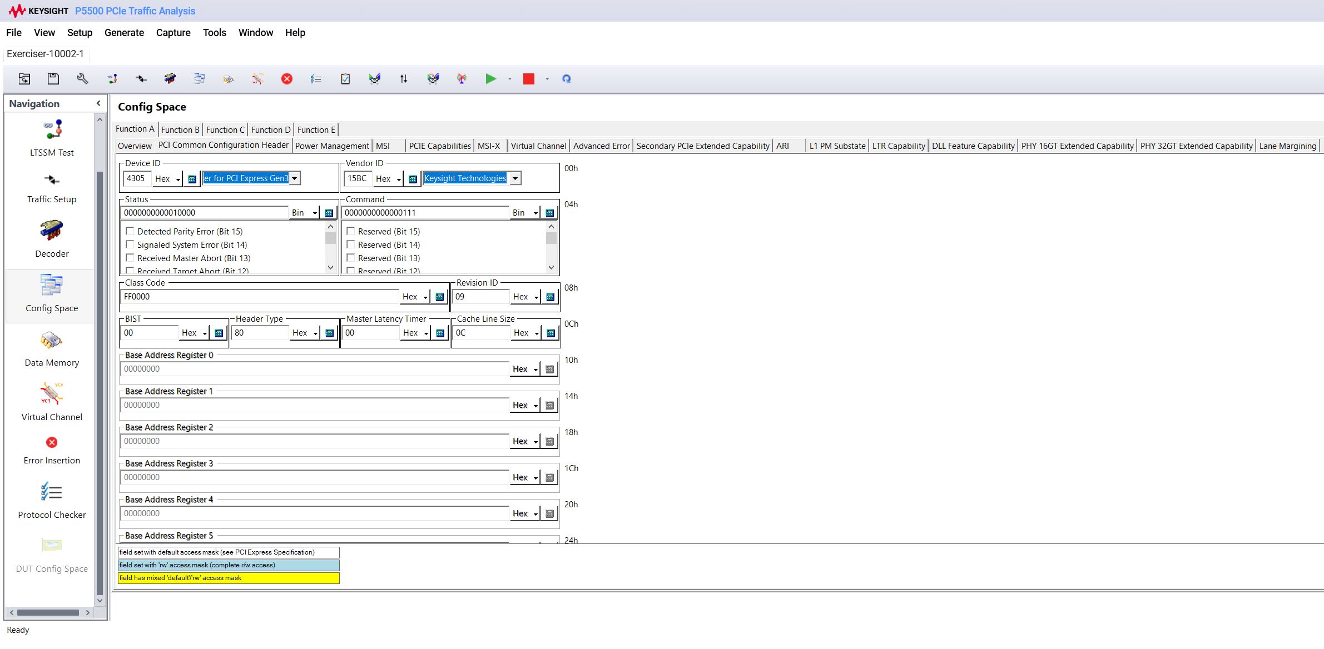Open the Generate menu

point(124,33)
